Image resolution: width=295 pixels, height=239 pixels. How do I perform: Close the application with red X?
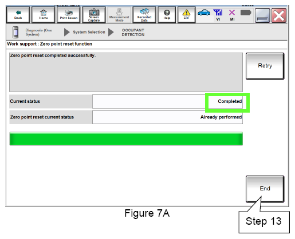(279, 15)
